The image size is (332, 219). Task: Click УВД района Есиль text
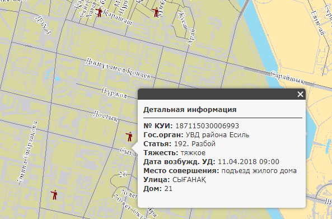click(x=217, y=135)
